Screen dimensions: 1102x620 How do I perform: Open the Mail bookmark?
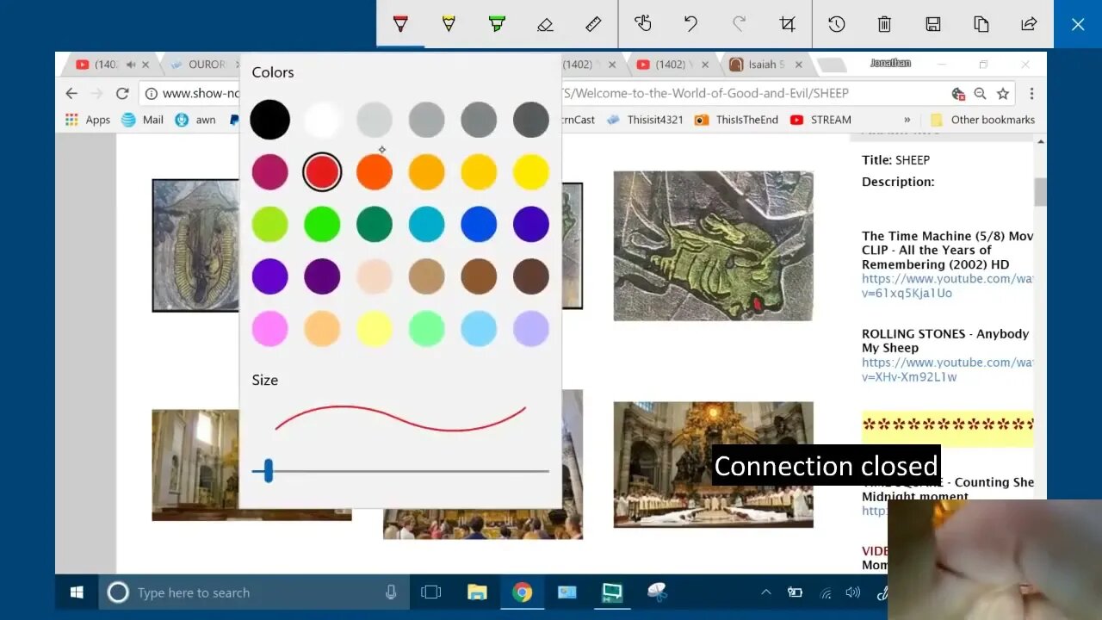143,120
